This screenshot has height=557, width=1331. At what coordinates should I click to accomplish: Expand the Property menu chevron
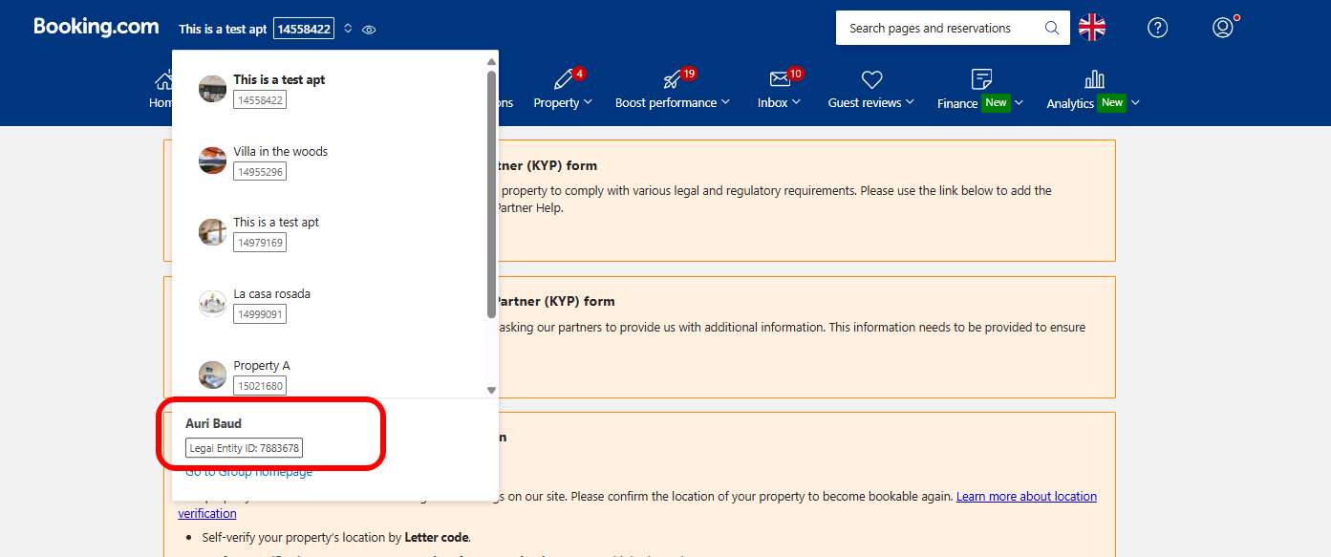588,102
